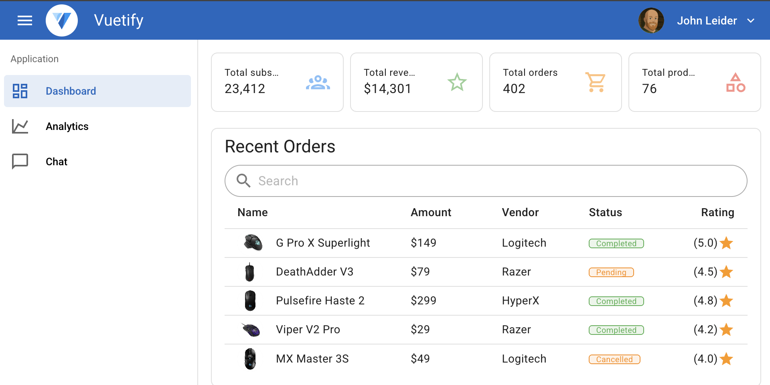
Task: Click the (4.5) rating value
Action: coord(705,272)
